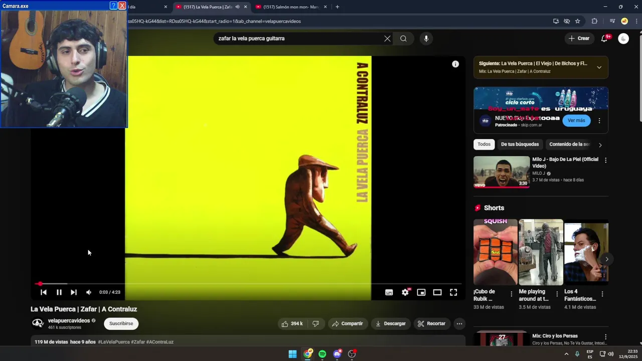The height and width of the screenshot is (361, 642).
Task: Pause the video with the pause button
Action: coord(59,292)
